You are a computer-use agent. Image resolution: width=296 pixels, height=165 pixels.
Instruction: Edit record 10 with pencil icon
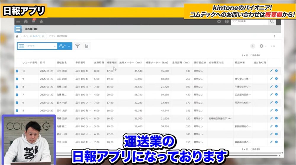coord(271,71)
